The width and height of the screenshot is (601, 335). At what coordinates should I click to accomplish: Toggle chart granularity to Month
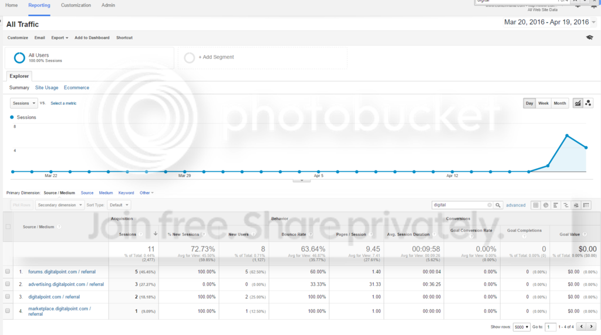click(x=559, y=103)
